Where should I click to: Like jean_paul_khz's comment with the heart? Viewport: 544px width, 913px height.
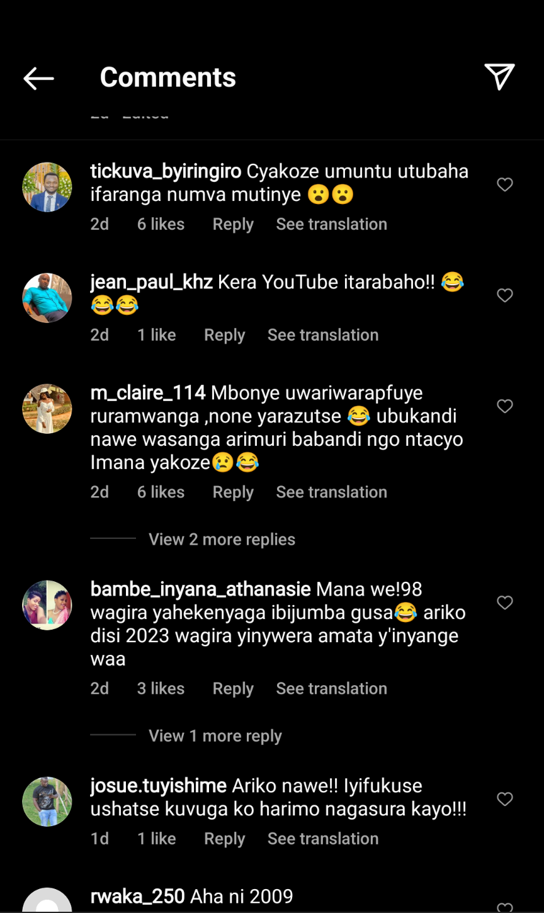pyautogui.click(x=505, y=295)
